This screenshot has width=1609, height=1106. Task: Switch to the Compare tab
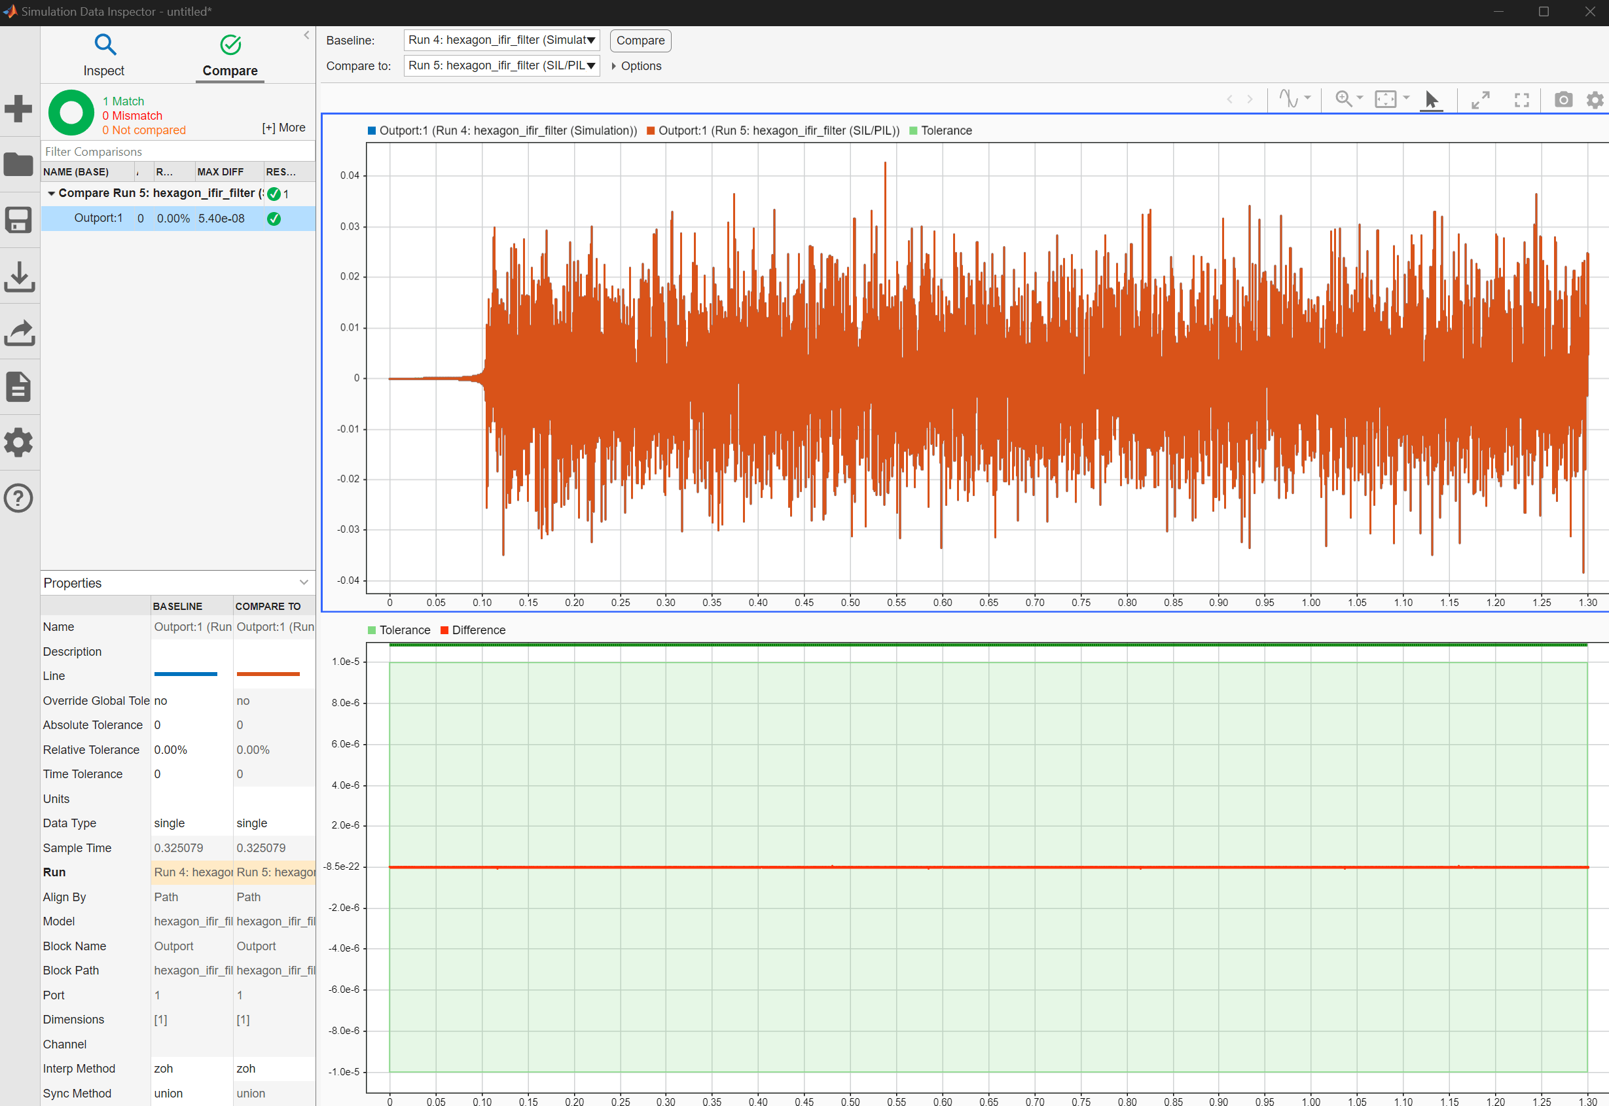pyautogui.click(x=230, y=56)
